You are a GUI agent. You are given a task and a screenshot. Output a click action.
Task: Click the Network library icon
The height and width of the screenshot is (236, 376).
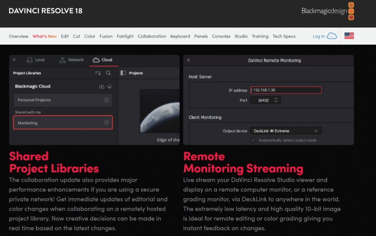coord(63,60)
